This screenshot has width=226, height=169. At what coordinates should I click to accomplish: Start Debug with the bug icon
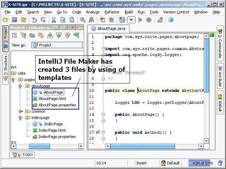[149, 20]
